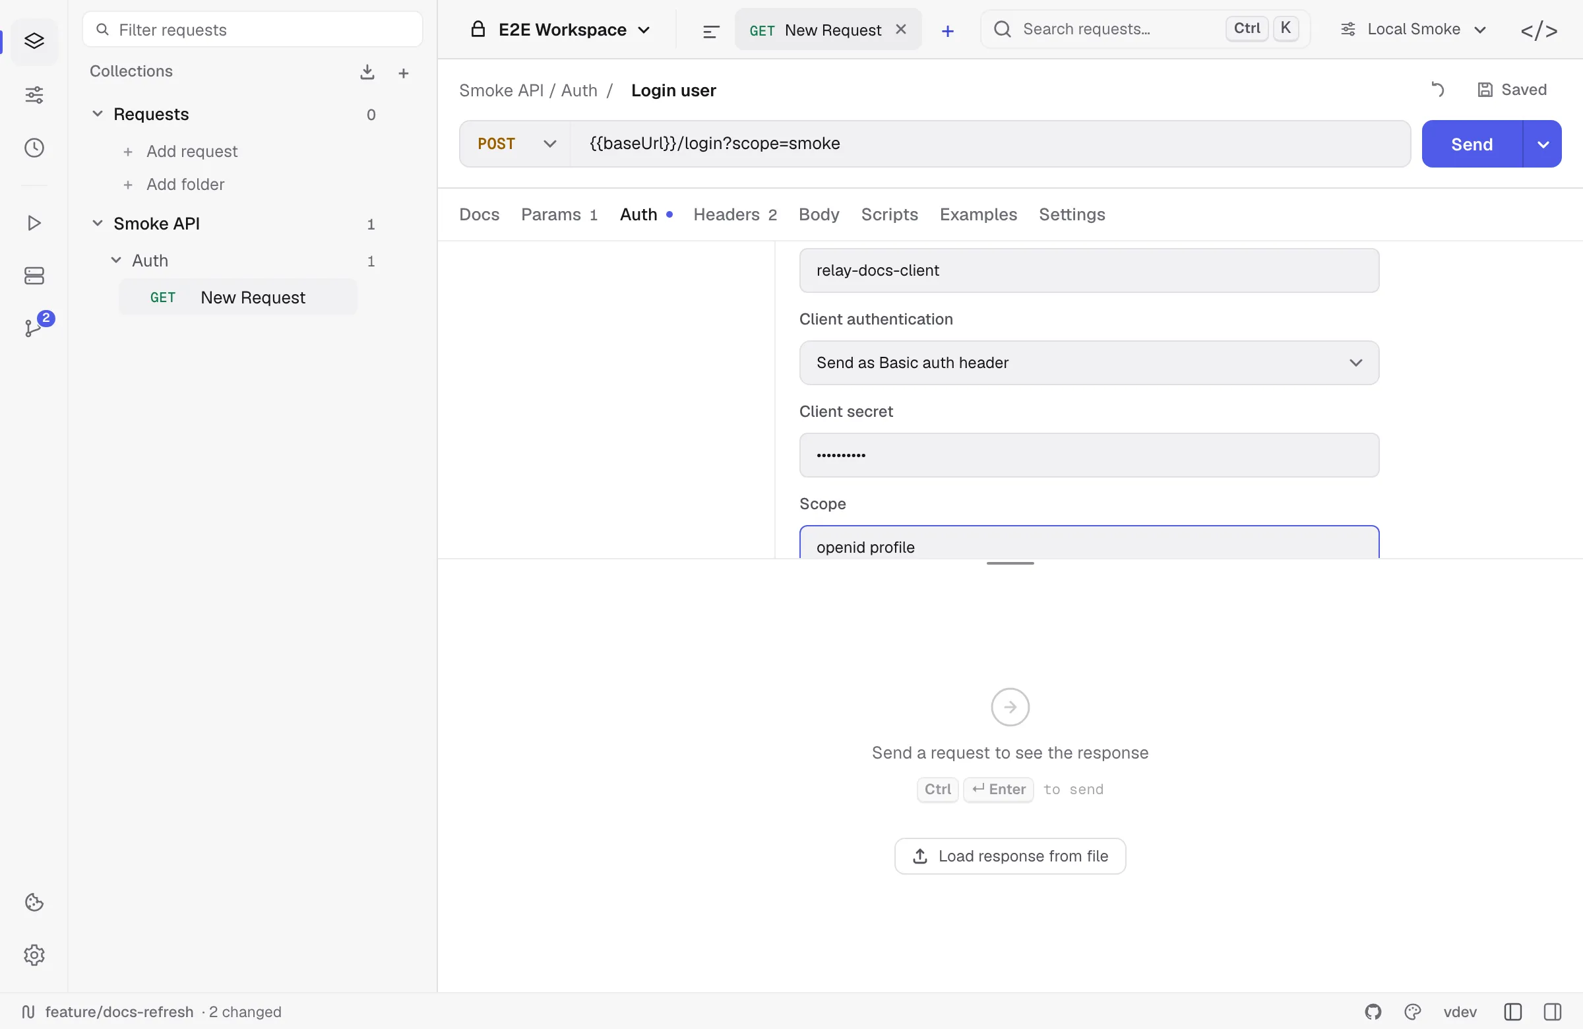The width and height of the screenshot is (1583, 1029).
Task: Collapse the Auth folder
Action: pyautogui.click(x=115, y=260)
